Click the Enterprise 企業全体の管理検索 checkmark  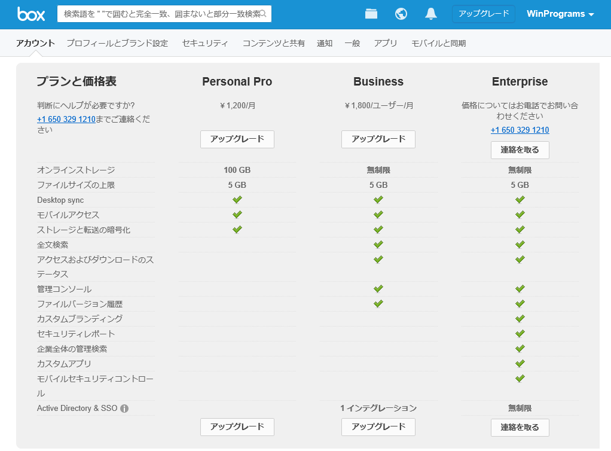tap(520, 348)
